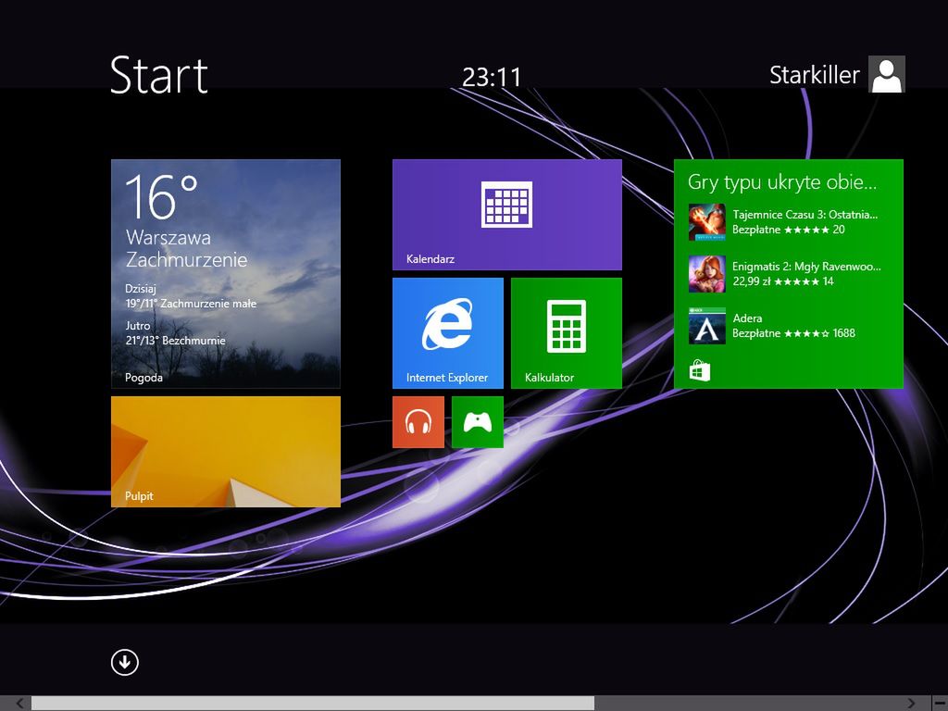The height and width of the screenshot is (711, 948).
Task: Click the 'Gry typu ukryte obie...' heading
Action: pyautogui.click(x=781, y=182)
